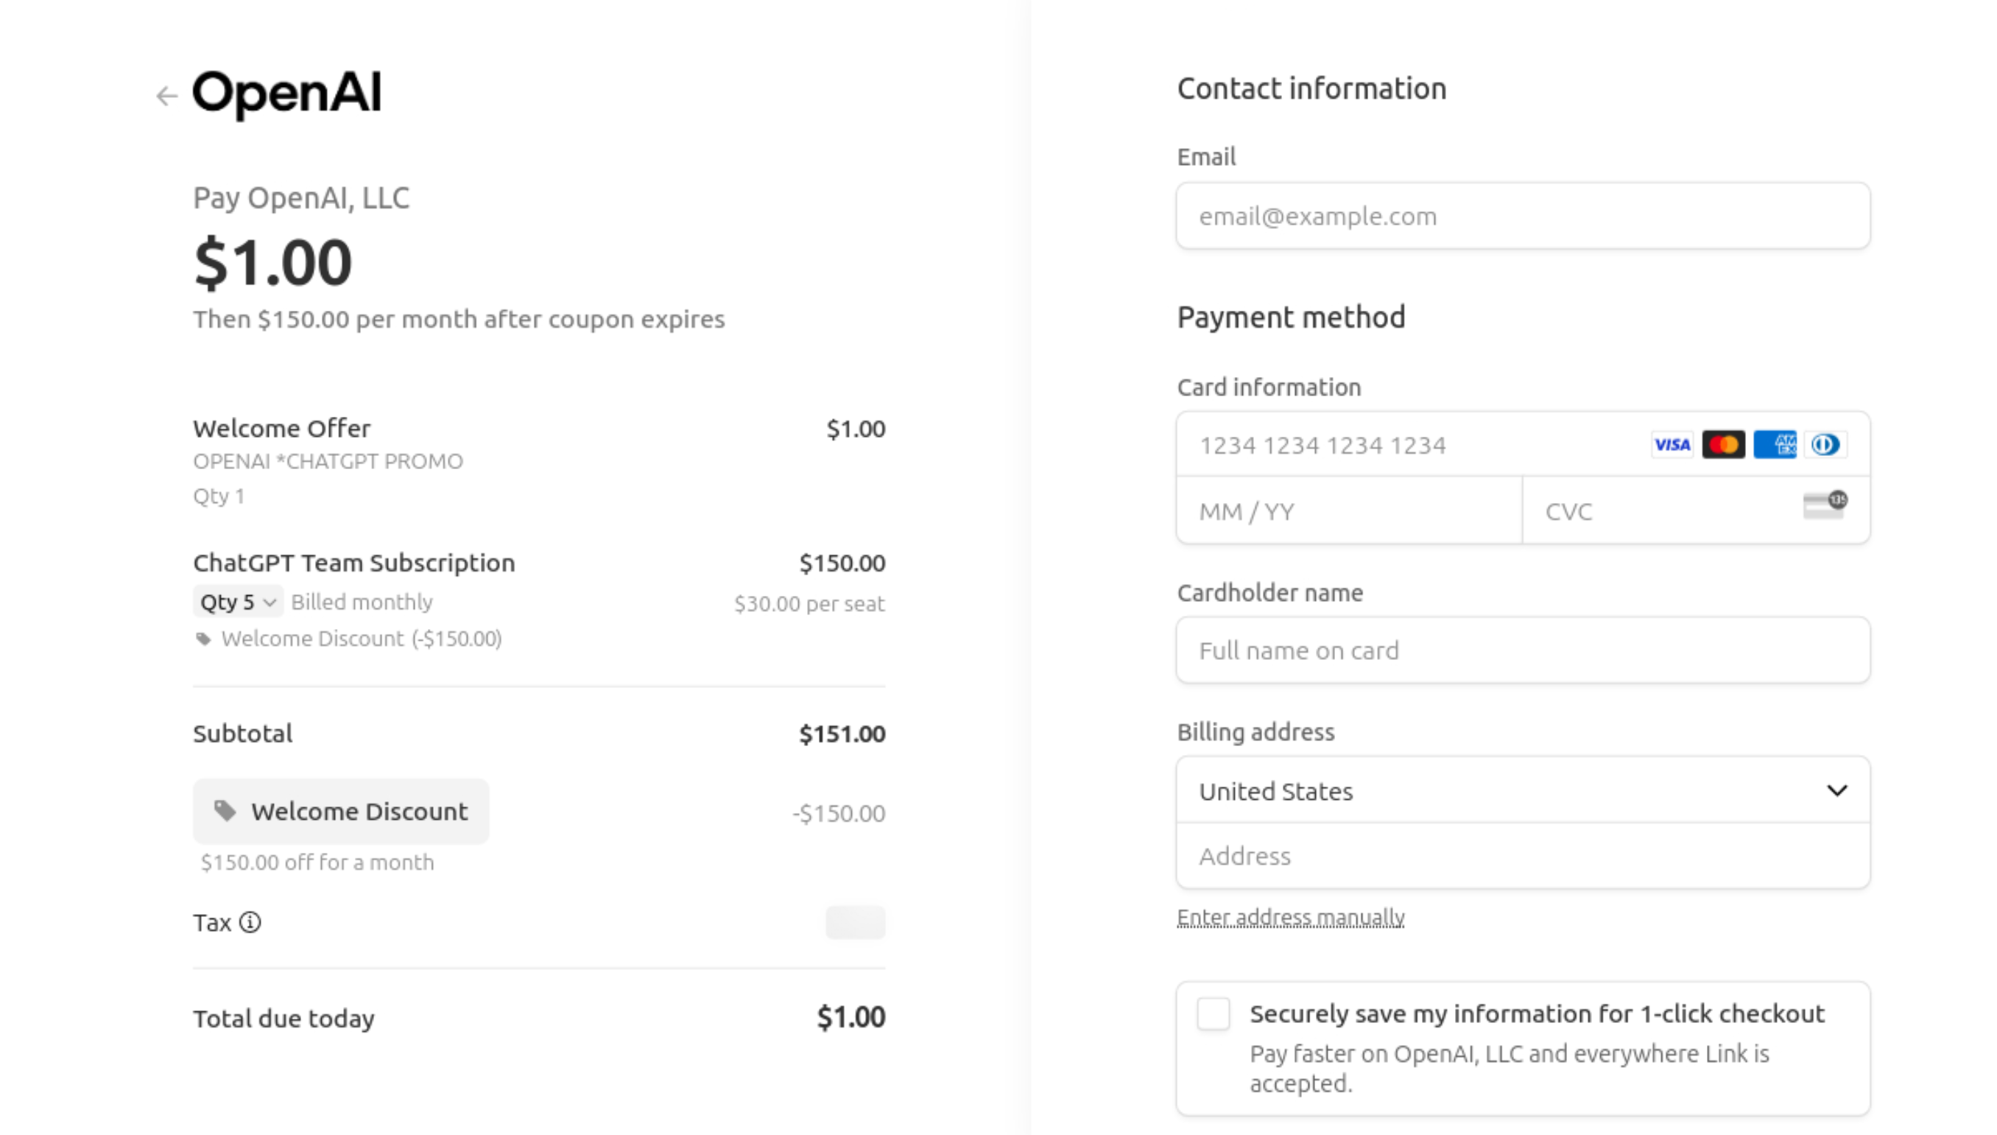Click the Diners Club icon
The width and height of the screenshot is (1997, 1135).
point(1825,444)
